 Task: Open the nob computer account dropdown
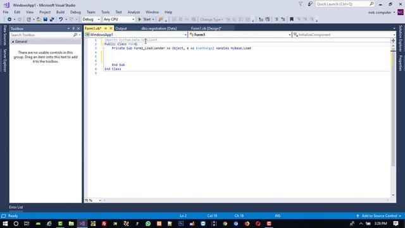coord(382,13)
